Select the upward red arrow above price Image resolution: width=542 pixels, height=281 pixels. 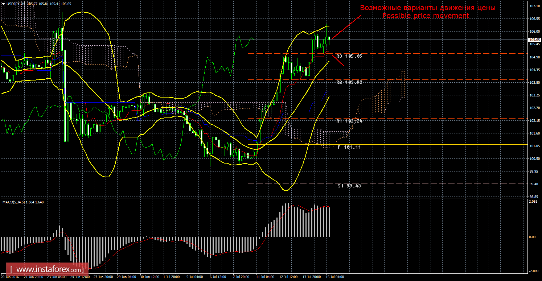[346, 26]
